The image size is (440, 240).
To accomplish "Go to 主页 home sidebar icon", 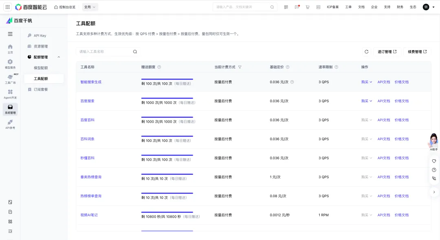I will 10,49.
